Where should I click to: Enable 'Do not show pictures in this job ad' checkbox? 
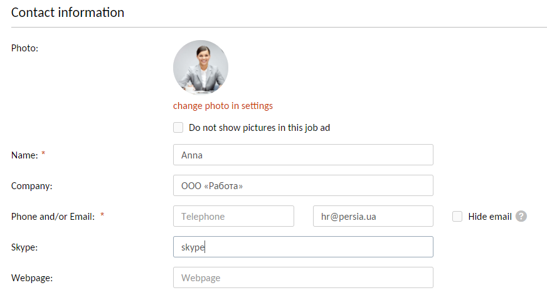point(179,128)
